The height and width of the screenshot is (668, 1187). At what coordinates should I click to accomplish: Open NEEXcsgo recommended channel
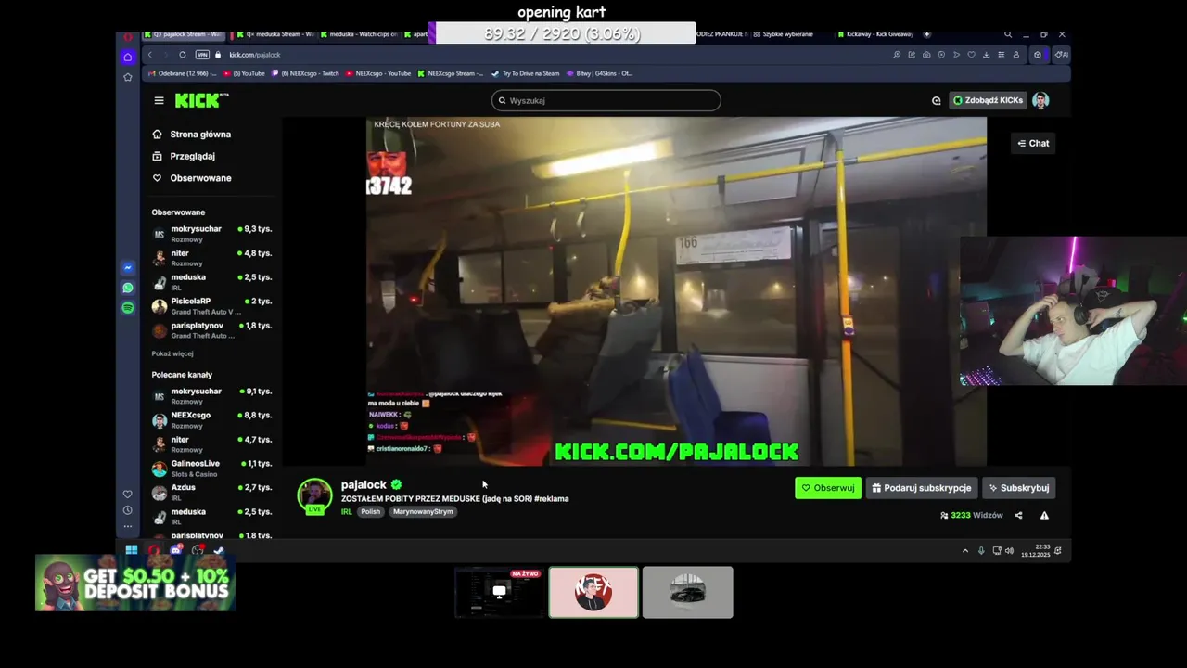(211, 419)
